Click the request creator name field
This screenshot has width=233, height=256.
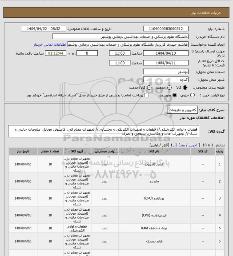click(128, 44)
